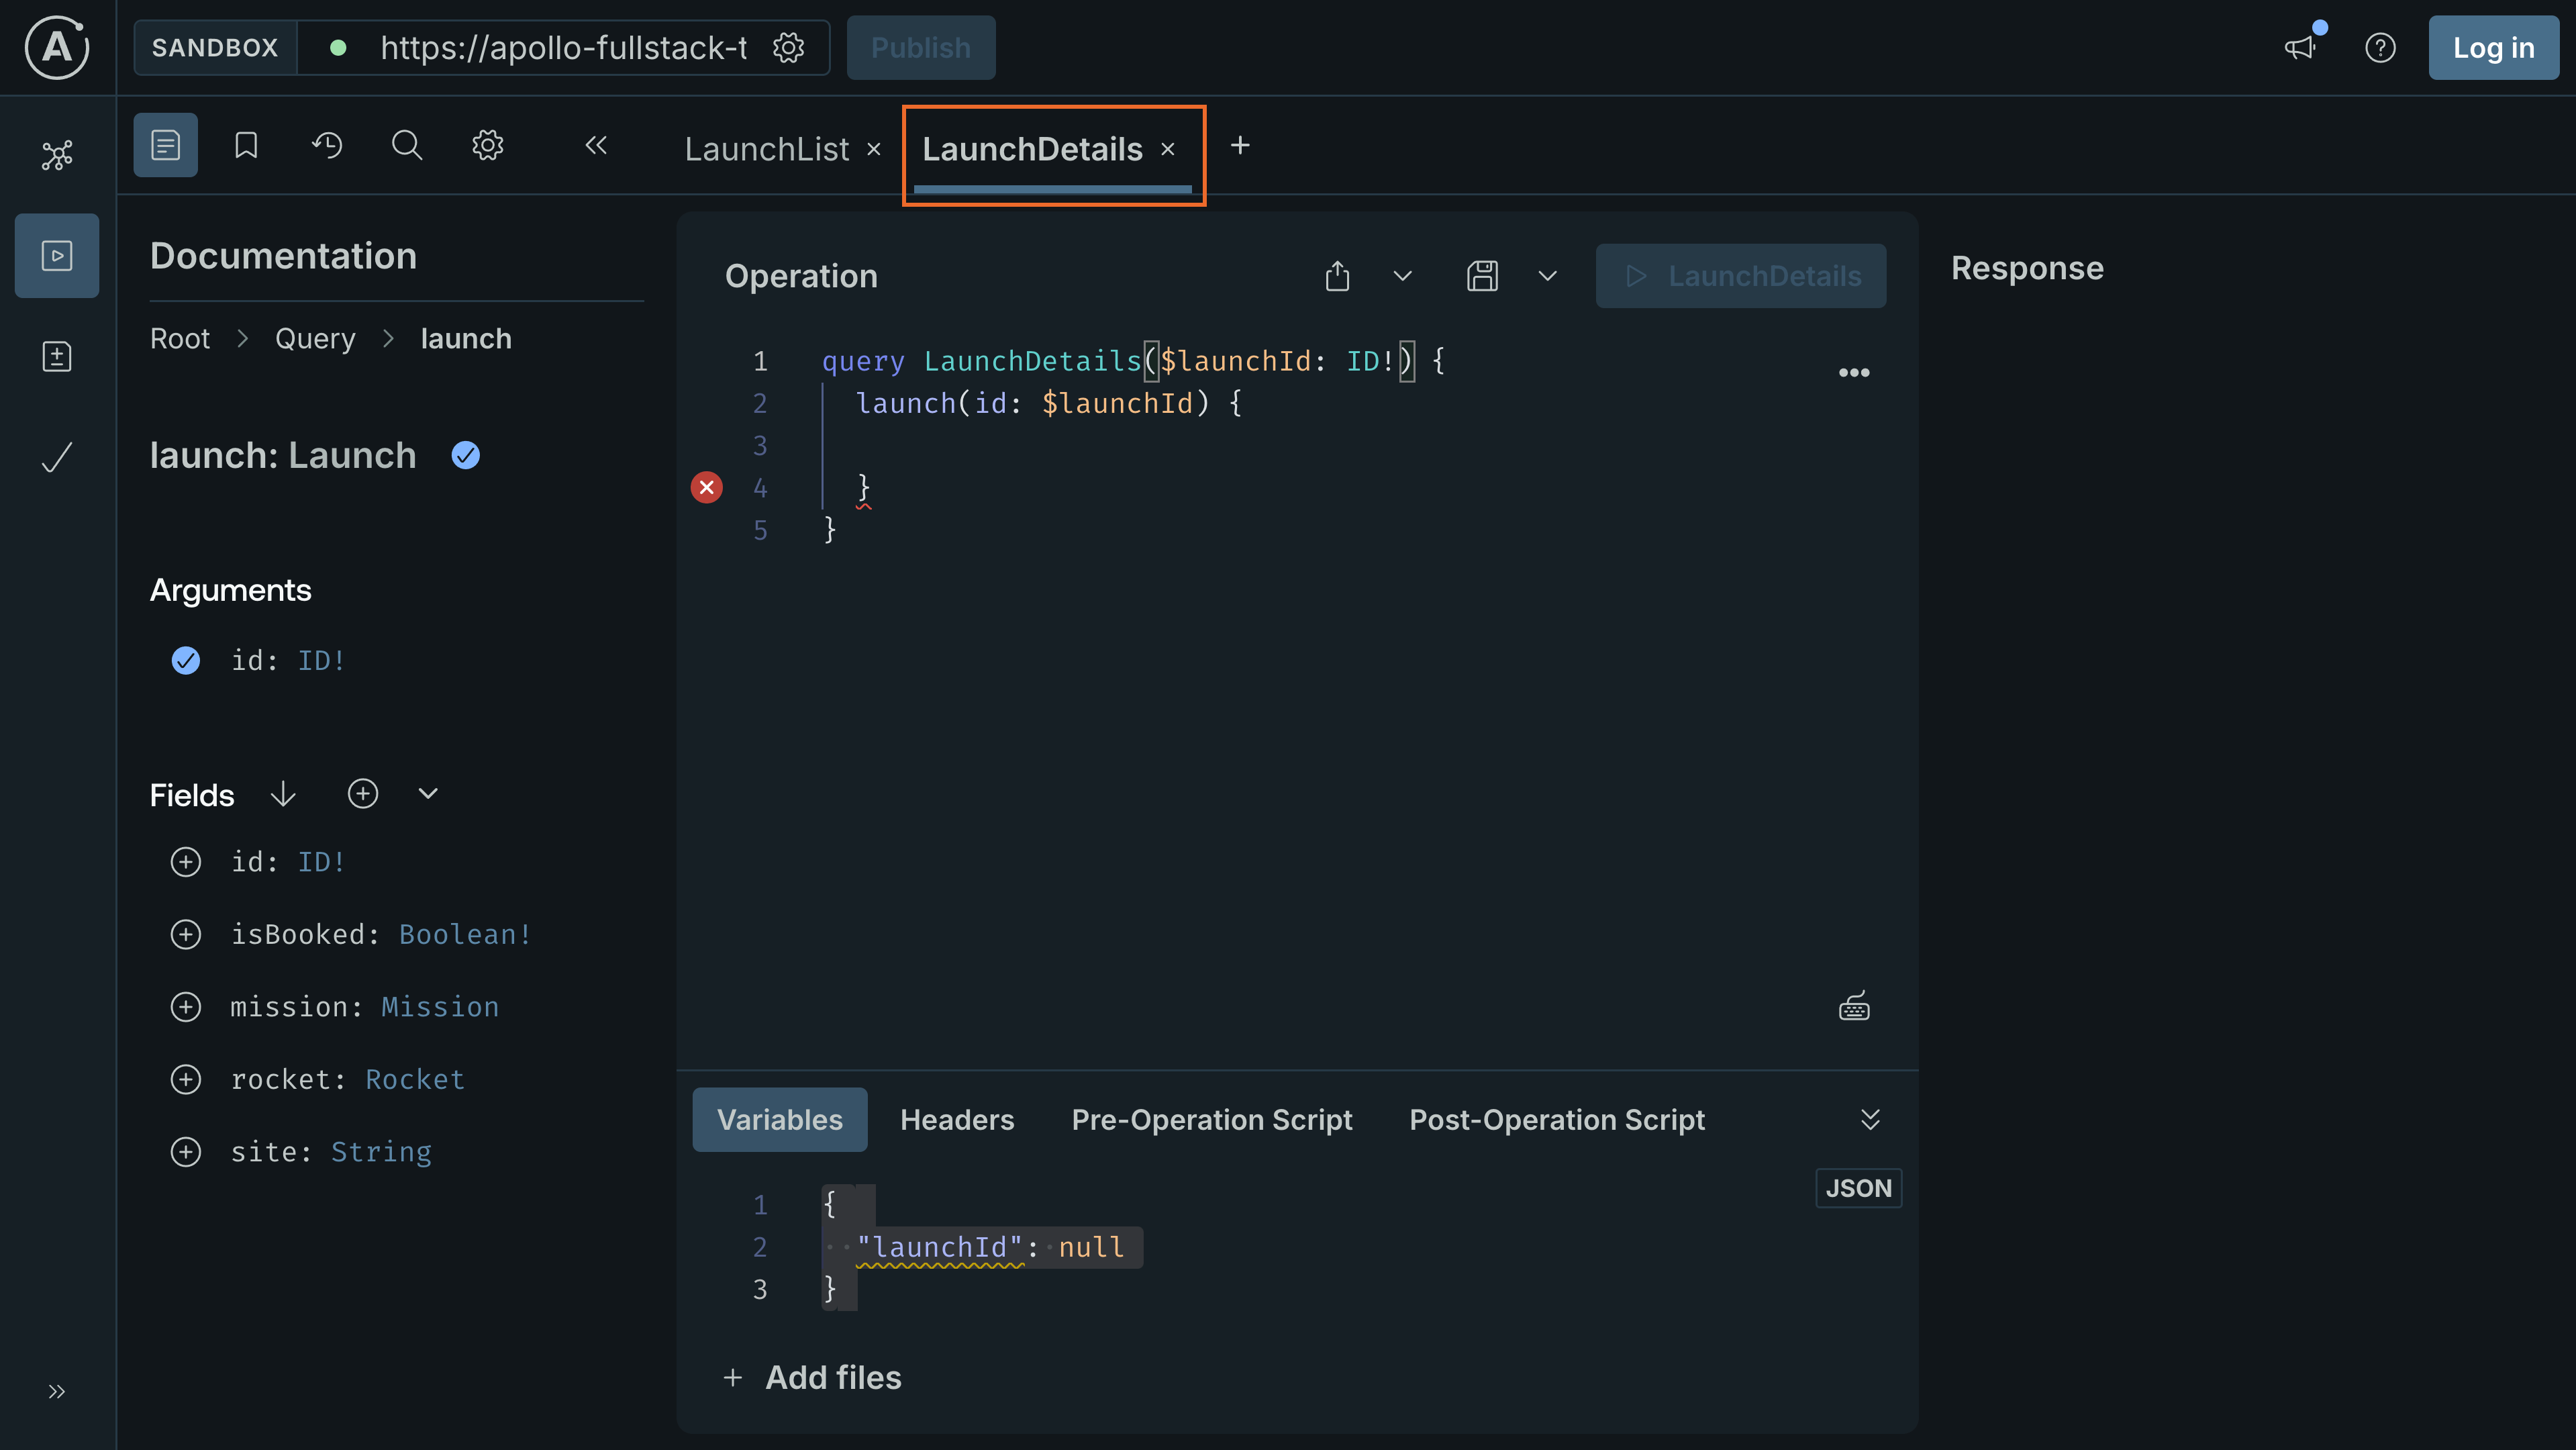
Task: Open the operation history panel
Action: point(326,144)
